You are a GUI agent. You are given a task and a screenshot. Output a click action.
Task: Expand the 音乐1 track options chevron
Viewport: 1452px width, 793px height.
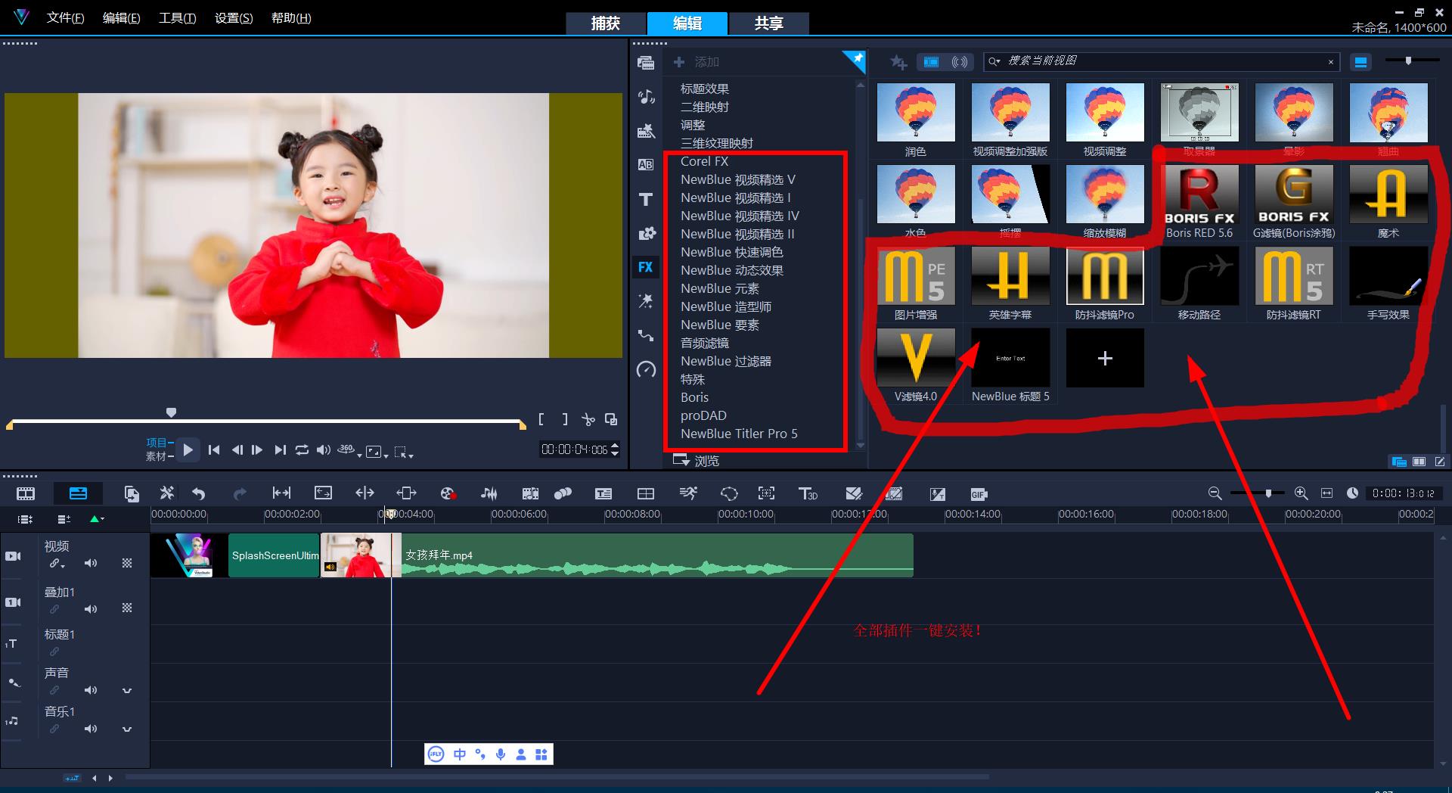pyautogui.click(x=127, y=729)
